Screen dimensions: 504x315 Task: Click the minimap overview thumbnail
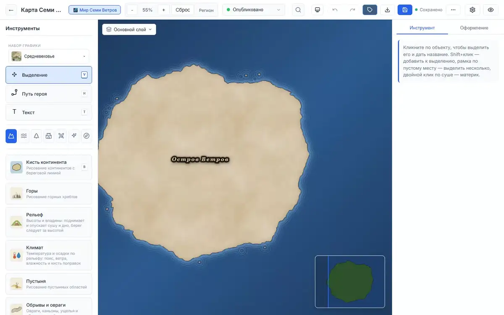coord(350,281)
